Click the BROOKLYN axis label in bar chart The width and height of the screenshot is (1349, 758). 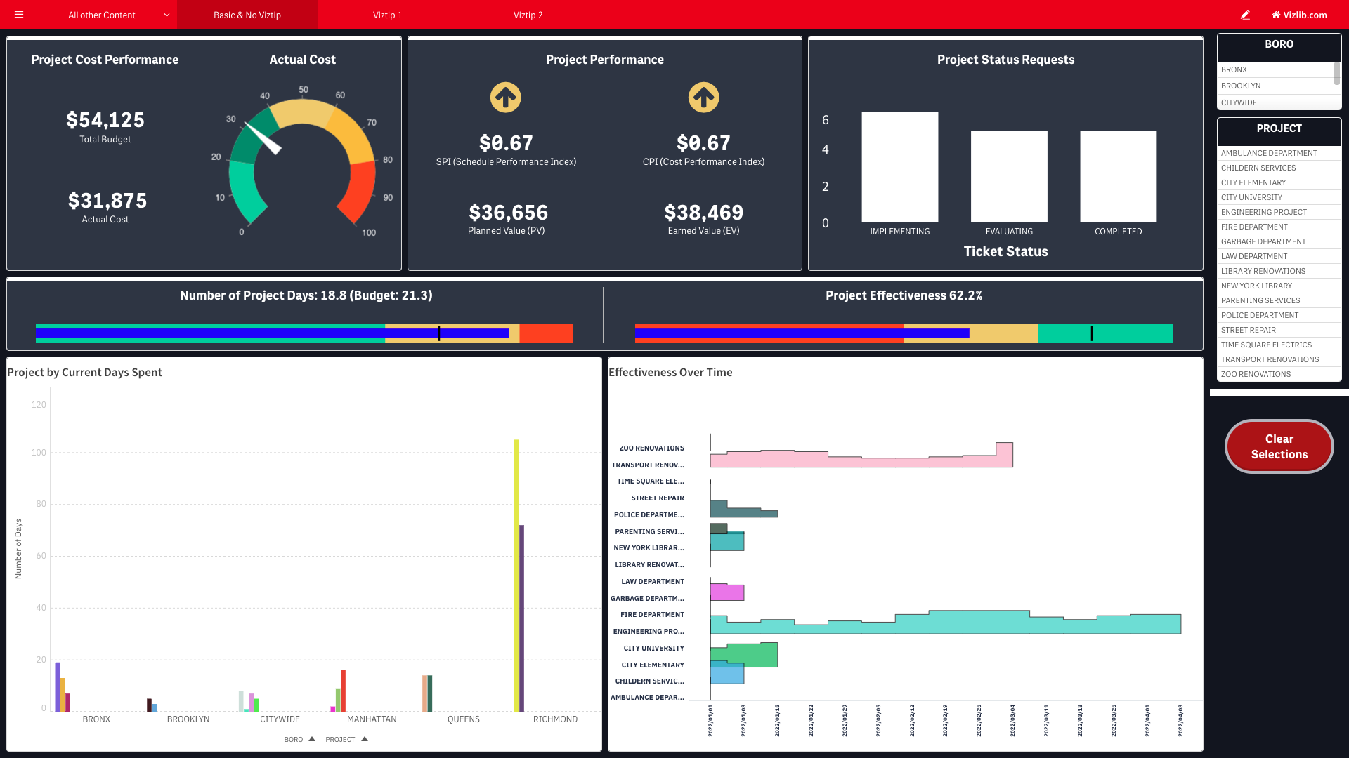(x=188, y=719)
